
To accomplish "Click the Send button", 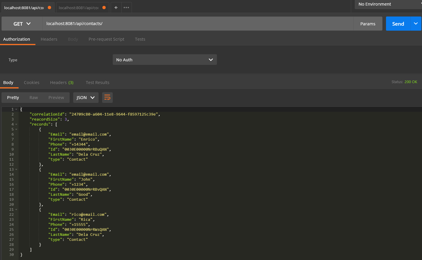I will tap(398, 24).
